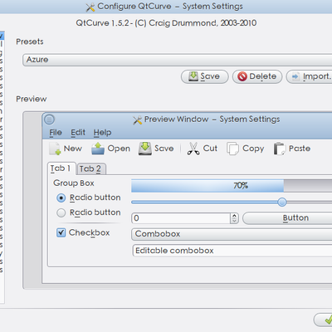
Task: Save the current preset
Action: click(x=205, y=76)
